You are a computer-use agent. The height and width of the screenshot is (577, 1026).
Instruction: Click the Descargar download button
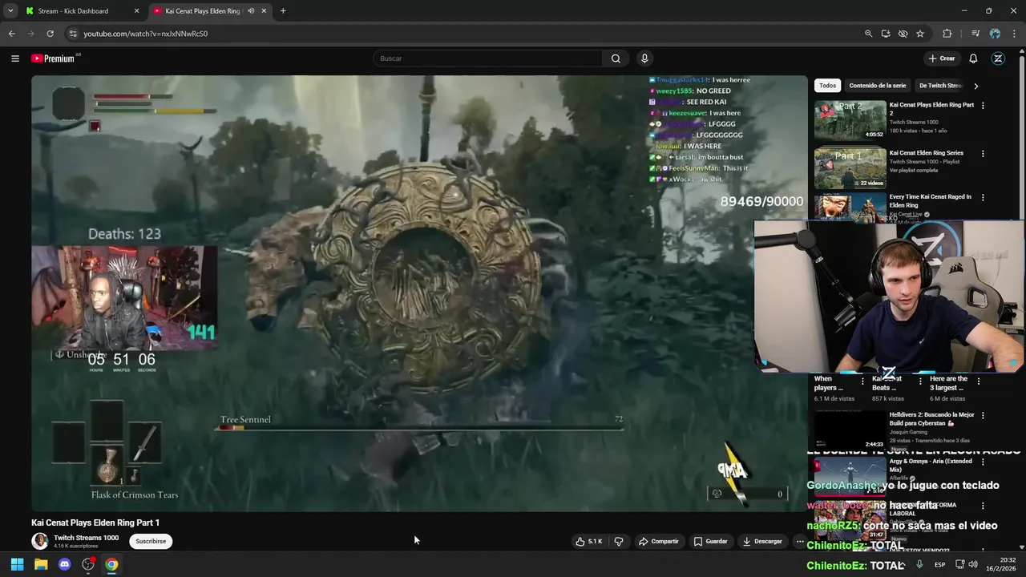(x=762, y=542)
